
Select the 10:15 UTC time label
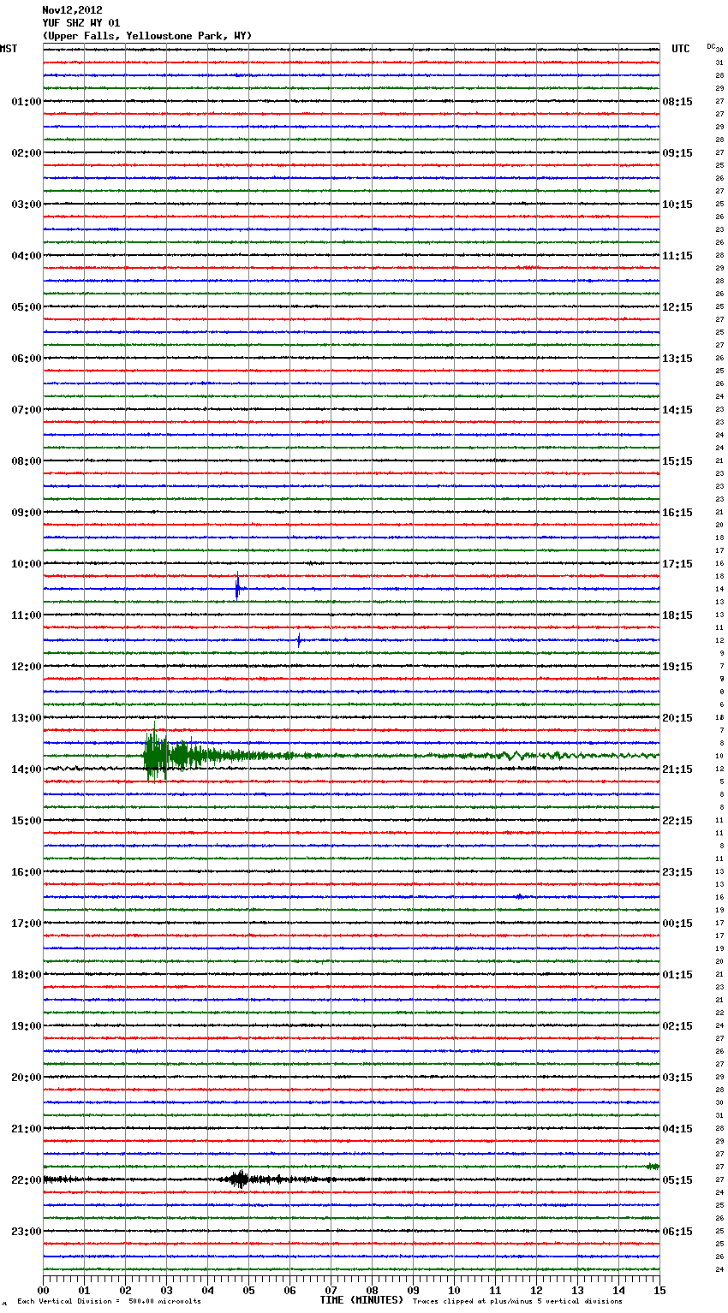pos(677,205)
